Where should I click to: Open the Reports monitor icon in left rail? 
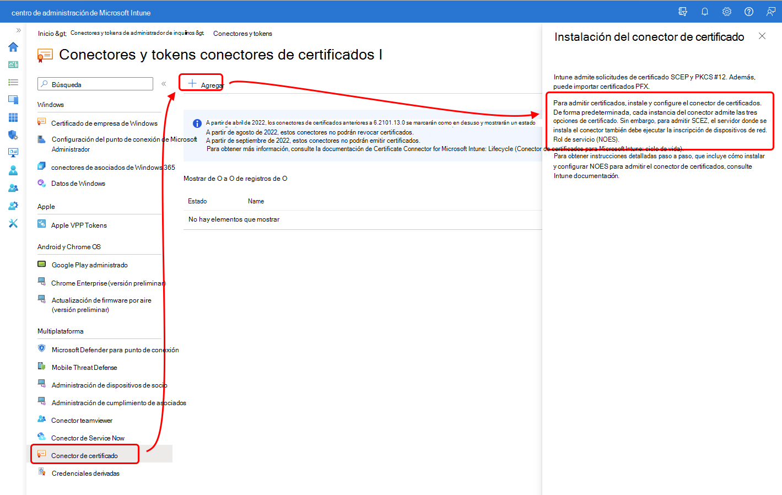click(13, 153)
